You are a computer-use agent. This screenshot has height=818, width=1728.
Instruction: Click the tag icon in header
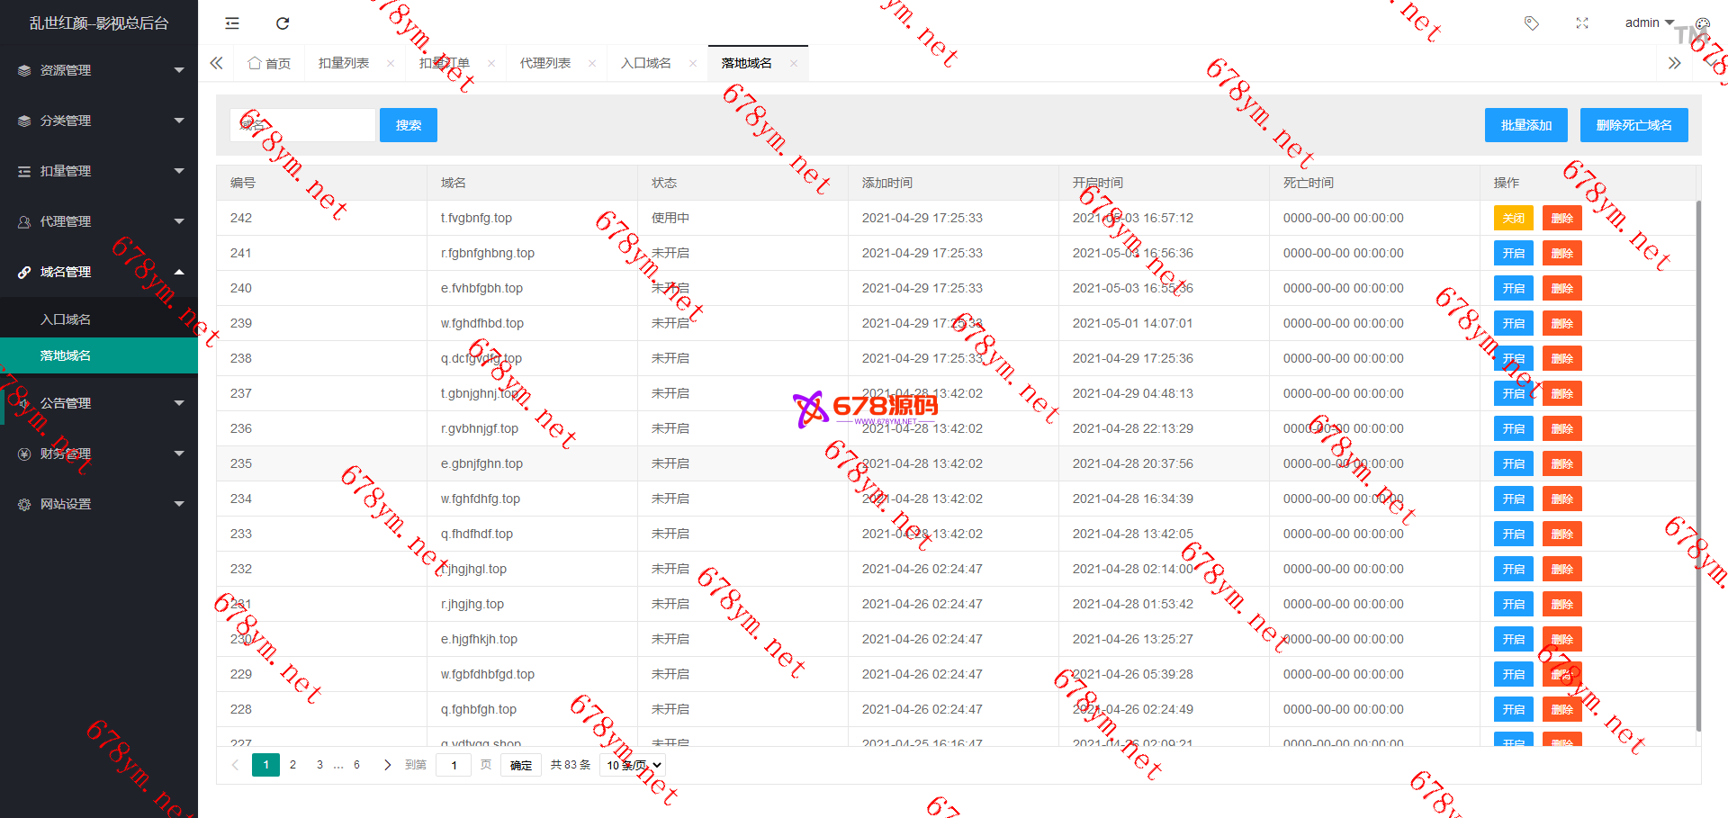coord(1531,23)
